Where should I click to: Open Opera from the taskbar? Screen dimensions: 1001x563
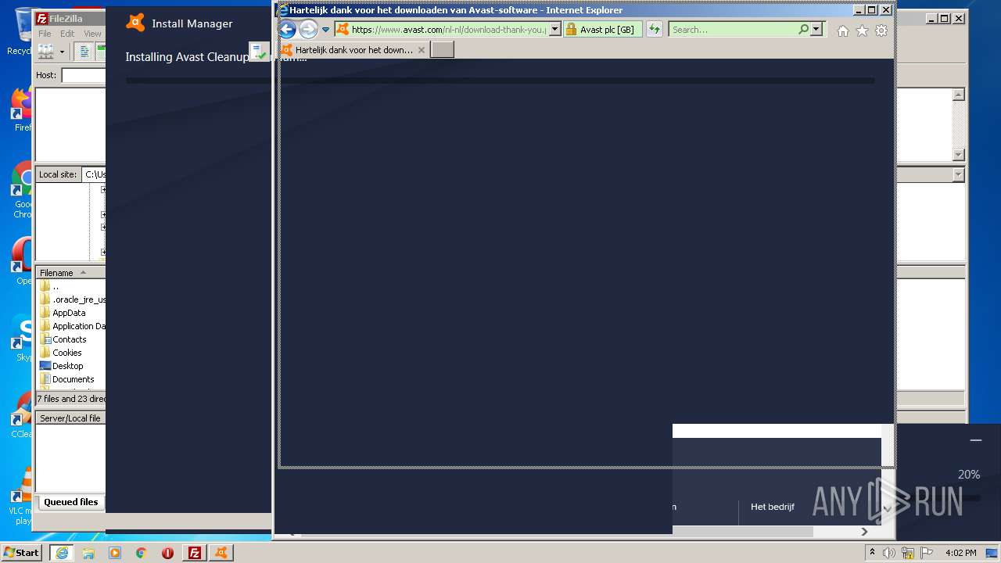167,553
